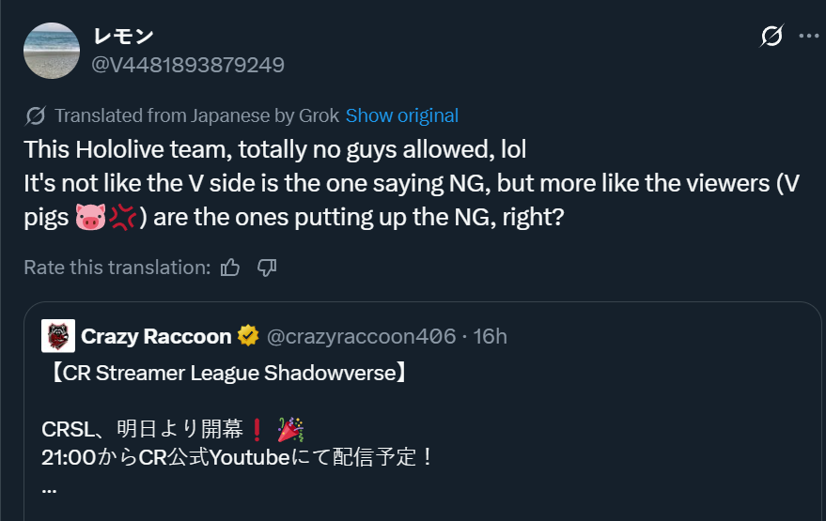The width and height of the screenshot is (826, 521).
Task: Click the 16h timestamp on the quoted post
Action: [490, 336]
